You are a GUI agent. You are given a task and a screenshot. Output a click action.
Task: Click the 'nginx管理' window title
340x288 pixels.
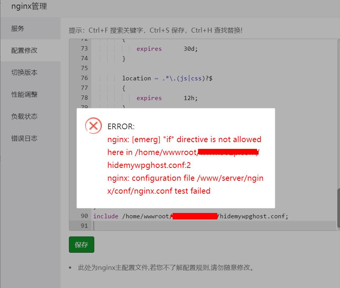point(29,6)
